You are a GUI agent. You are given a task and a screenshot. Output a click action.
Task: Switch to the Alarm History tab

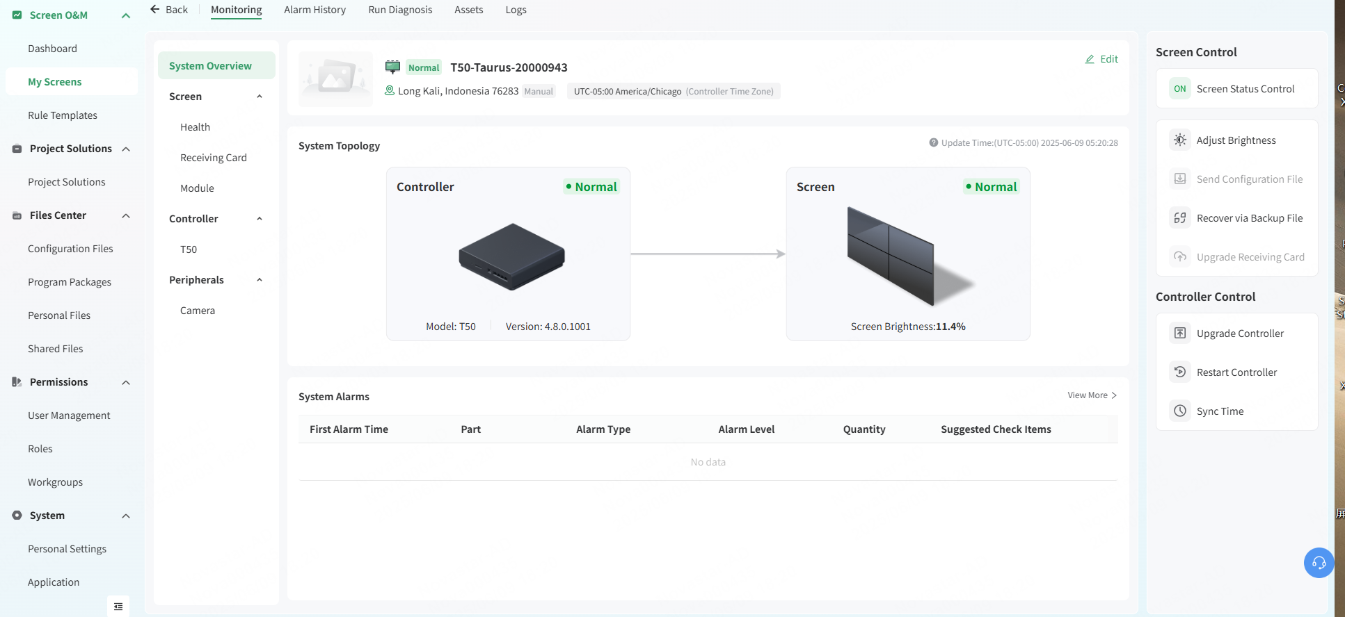[315, 10]
